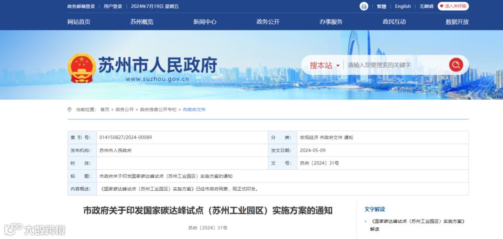Open 办事服务 menu item
Screen dimensions: 503x239
click(x=331, y=22)
